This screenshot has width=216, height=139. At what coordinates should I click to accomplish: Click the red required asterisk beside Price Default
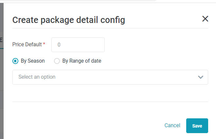coord(44,44)
